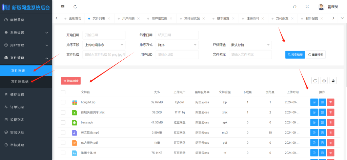Collapse the sidebar menu toggle icon

[63, 7]
